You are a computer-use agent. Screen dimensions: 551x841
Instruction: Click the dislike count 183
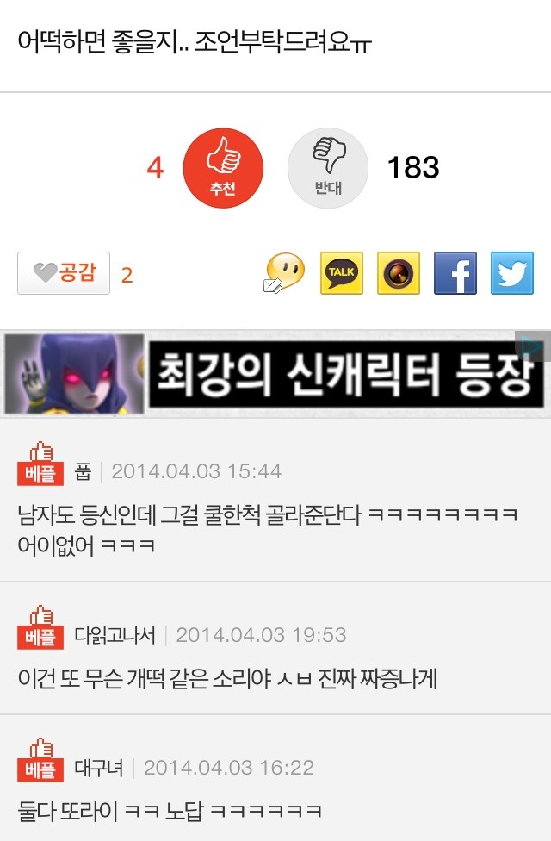click(x=413, y=167)
